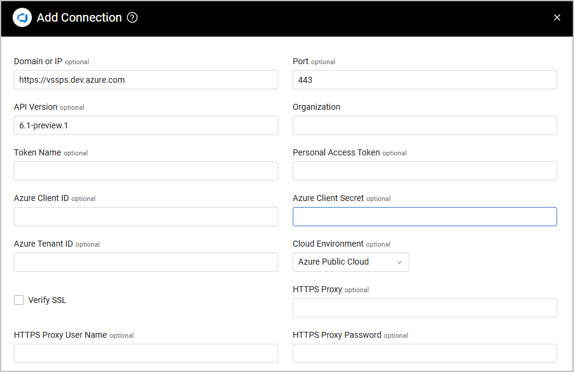Click the Azure Client Secret input

[424, 217]
